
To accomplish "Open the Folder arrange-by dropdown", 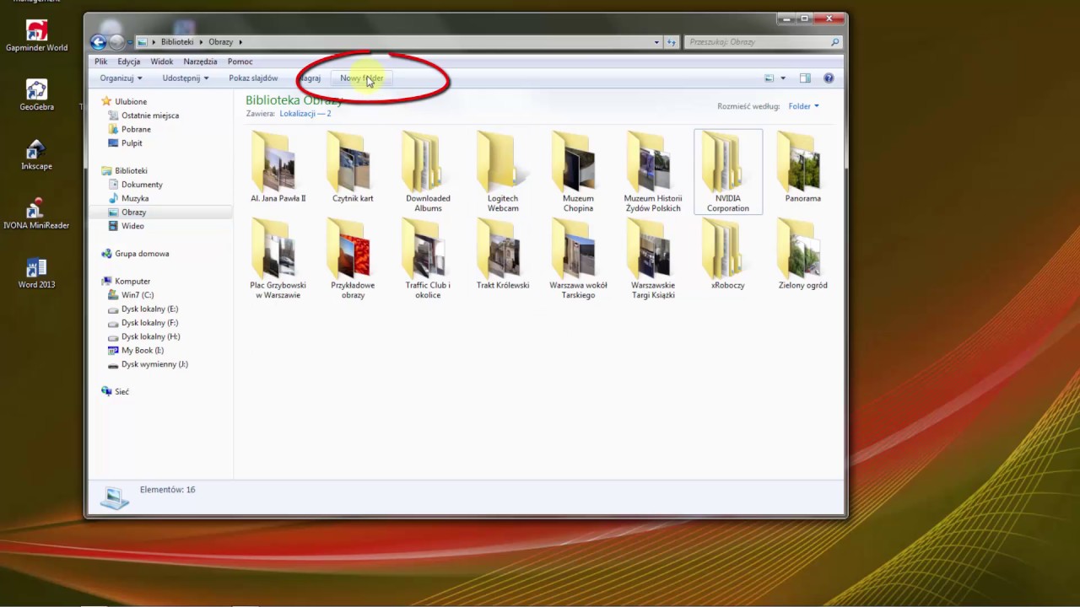I will tap(803, 106).
